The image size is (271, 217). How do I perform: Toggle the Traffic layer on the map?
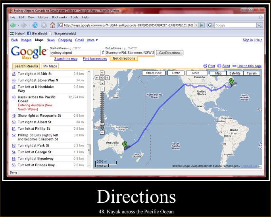(176, 73)
